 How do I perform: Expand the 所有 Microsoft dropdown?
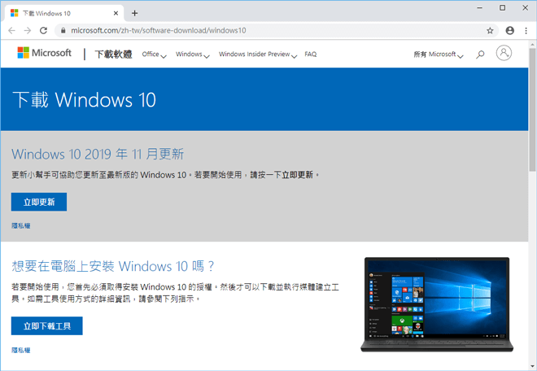tap(439, 55)
